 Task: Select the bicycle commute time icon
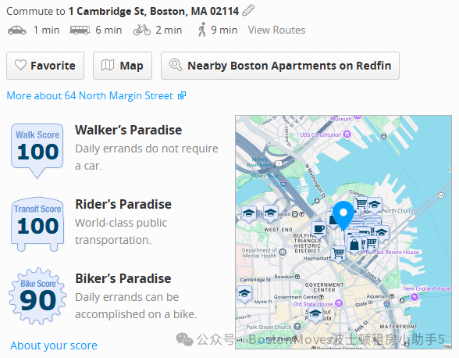[142, 30]
